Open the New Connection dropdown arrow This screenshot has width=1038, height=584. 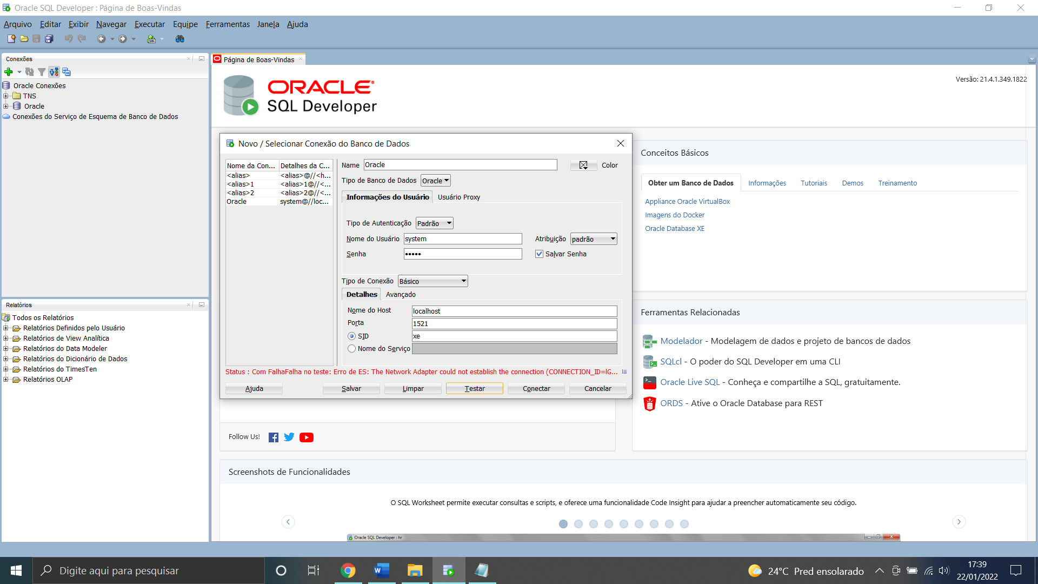(x=19, y=72)
